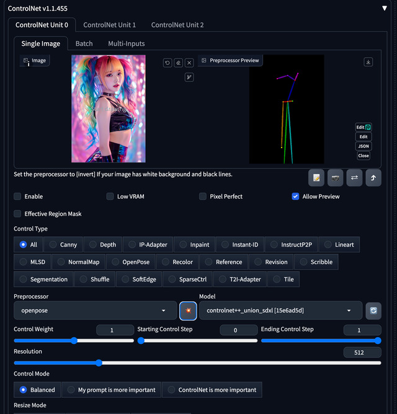
Task: Click the run preprocessor explosion icon
Action: click(188, 310)
